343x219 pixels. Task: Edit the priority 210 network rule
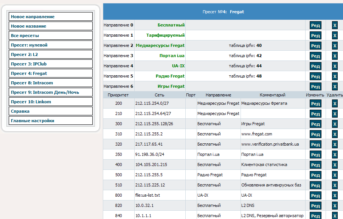[315, 114]
